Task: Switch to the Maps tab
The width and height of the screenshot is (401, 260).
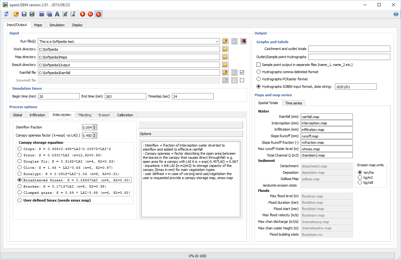Action: [38, 25]
